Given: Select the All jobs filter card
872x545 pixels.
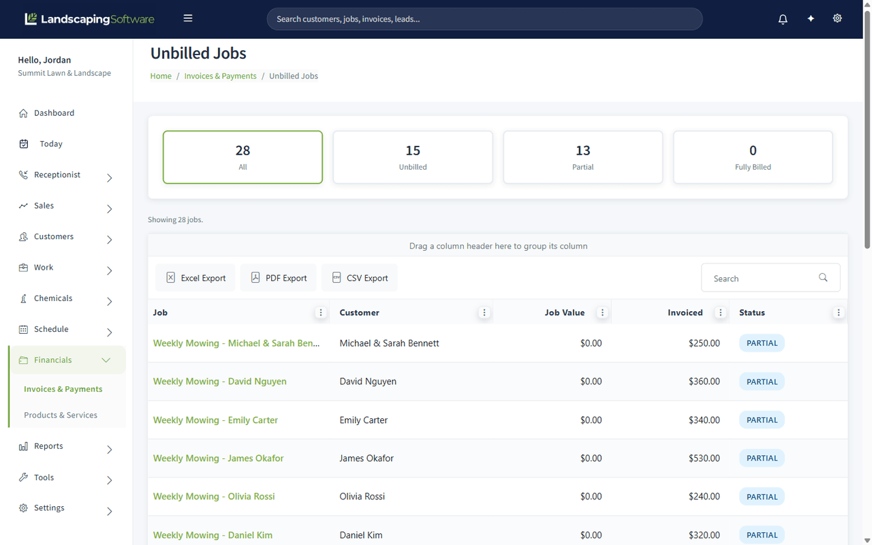Looking at the screenshot, I should 243,157.
